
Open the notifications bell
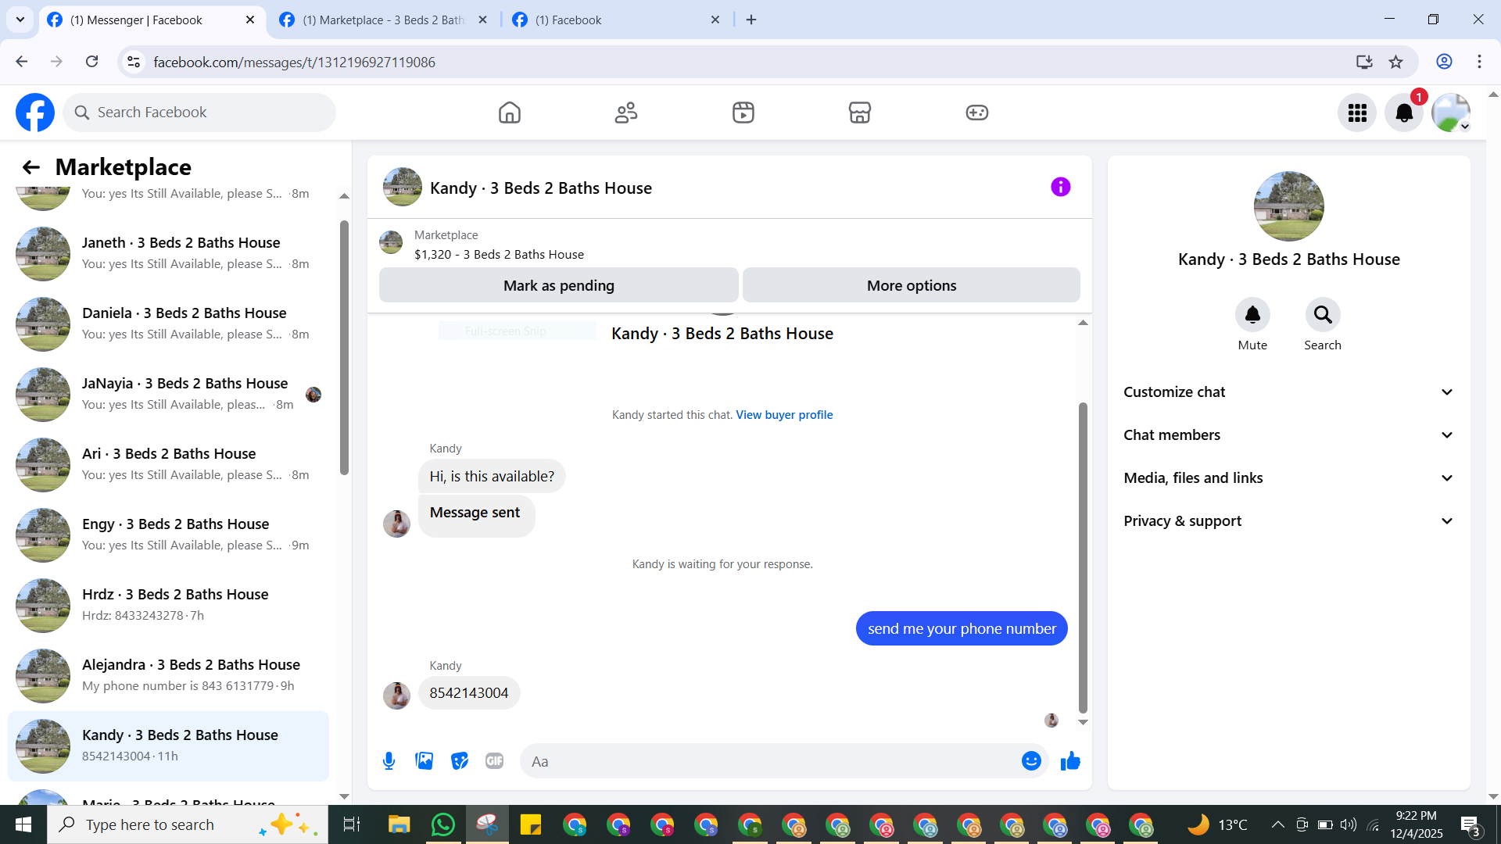(x=1404, y=113)
